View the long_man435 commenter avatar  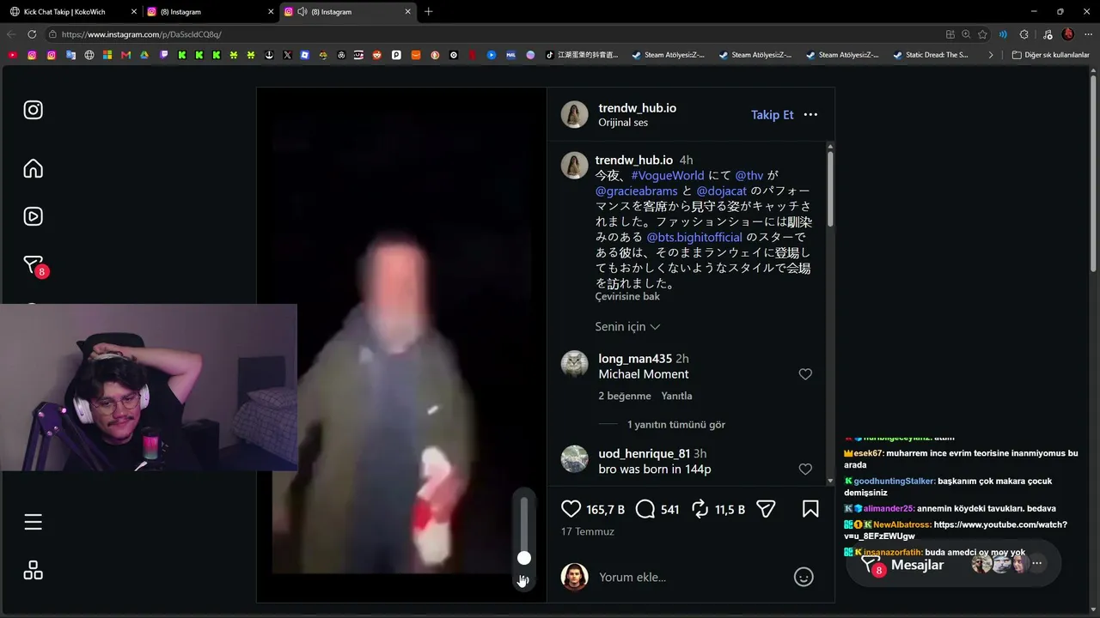[574, 364]
